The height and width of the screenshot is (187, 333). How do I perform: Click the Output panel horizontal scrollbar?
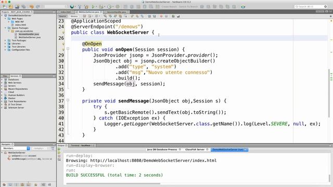click(x=113, y=184)
